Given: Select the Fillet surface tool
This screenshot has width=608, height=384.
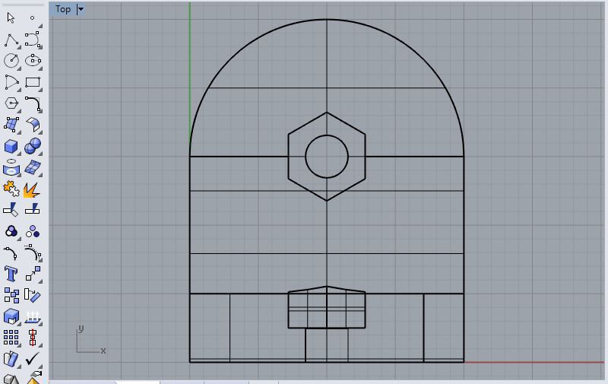Looking at the screenshot, I should point(33,125).
